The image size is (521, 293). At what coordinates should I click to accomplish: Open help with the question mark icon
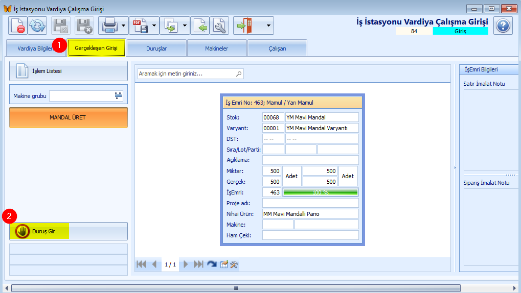coord(503,25)
